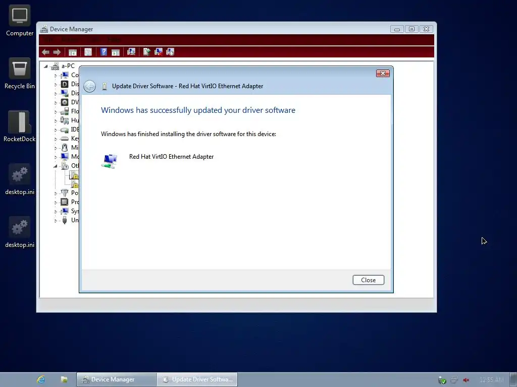Open the File menu in Device Manager
This screenshot has width=517, height=387.
(x=48, y=40)
